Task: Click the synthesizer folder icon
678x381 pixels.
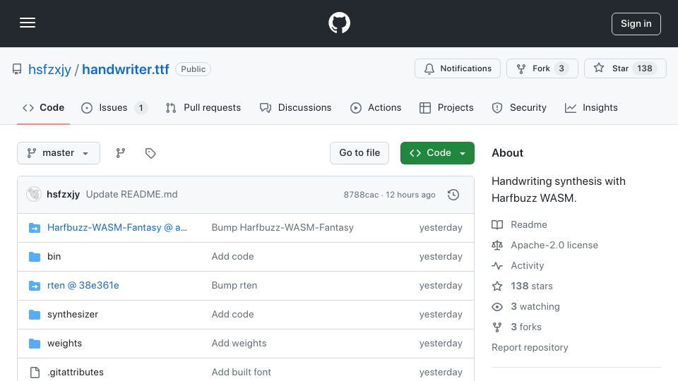Action: click(35, 315)
